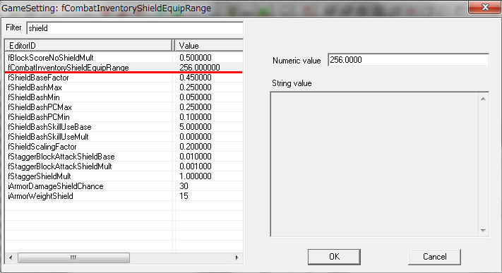502x273 pixels.
Task: Select the fShieldBashPCMin setting
Action: tap(124, 117)
